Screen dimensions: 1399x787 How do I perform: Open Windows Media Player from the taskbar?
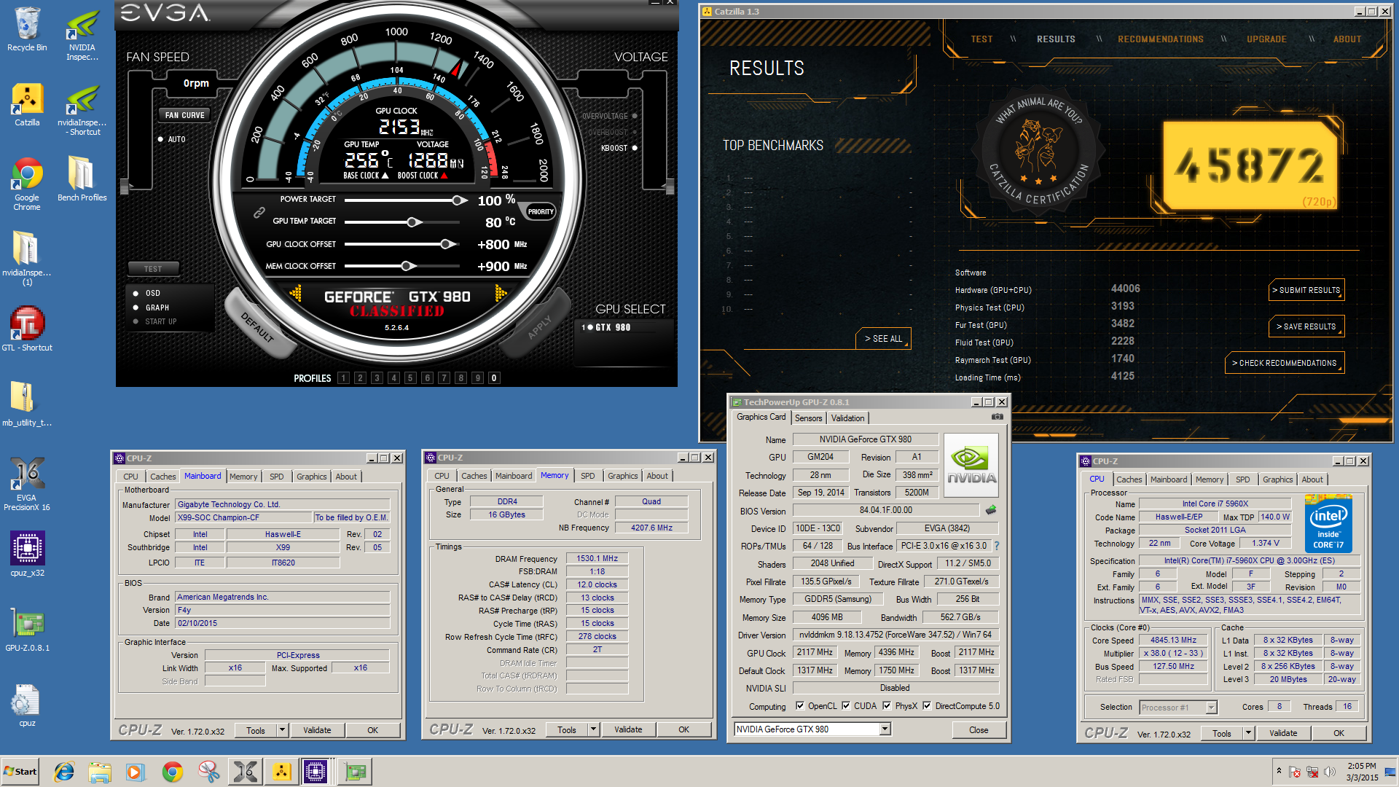pyautogui.click(x=136, y=772)
